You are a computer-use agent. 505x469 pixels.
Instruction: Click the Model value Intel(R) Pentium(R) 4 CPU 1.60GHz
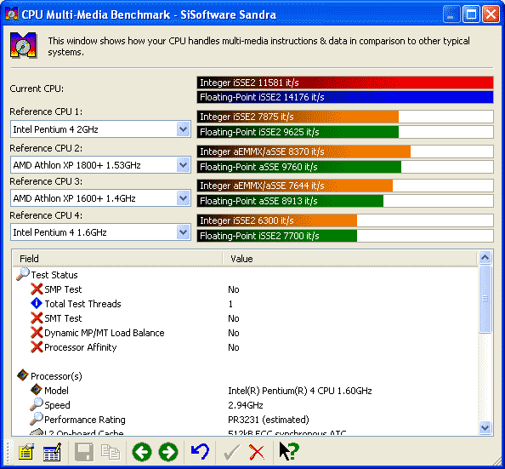click(300, 391)
